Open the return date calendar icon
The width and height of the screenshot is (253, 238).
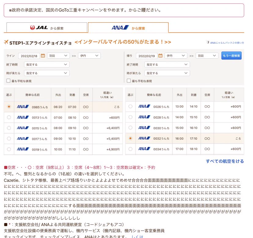point(160,56)
